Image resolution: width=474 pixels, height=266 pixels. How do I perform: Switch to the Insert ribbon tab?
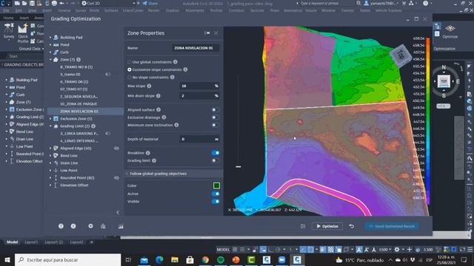click(x=24, y=18)
